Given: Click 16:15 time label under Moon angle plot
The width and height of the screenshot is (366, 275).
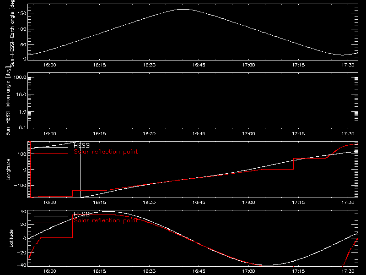Looking at the screenshot, I should coord(99,134).
